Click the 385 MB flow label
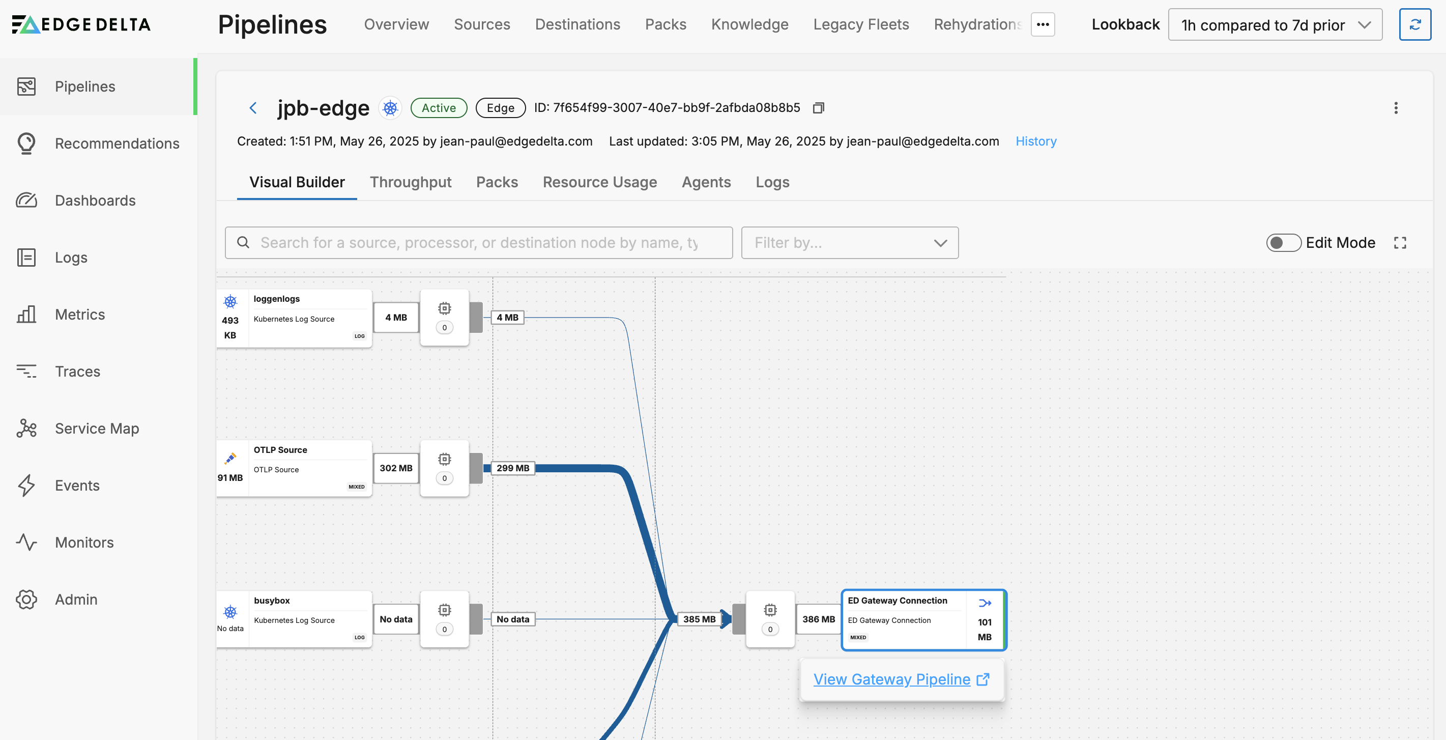This screenshot has width=1446, height=740. tap(699, 619)
